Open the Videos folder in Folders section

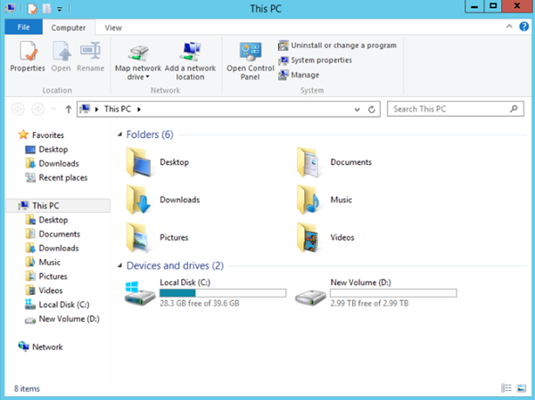tap(325, 238)
